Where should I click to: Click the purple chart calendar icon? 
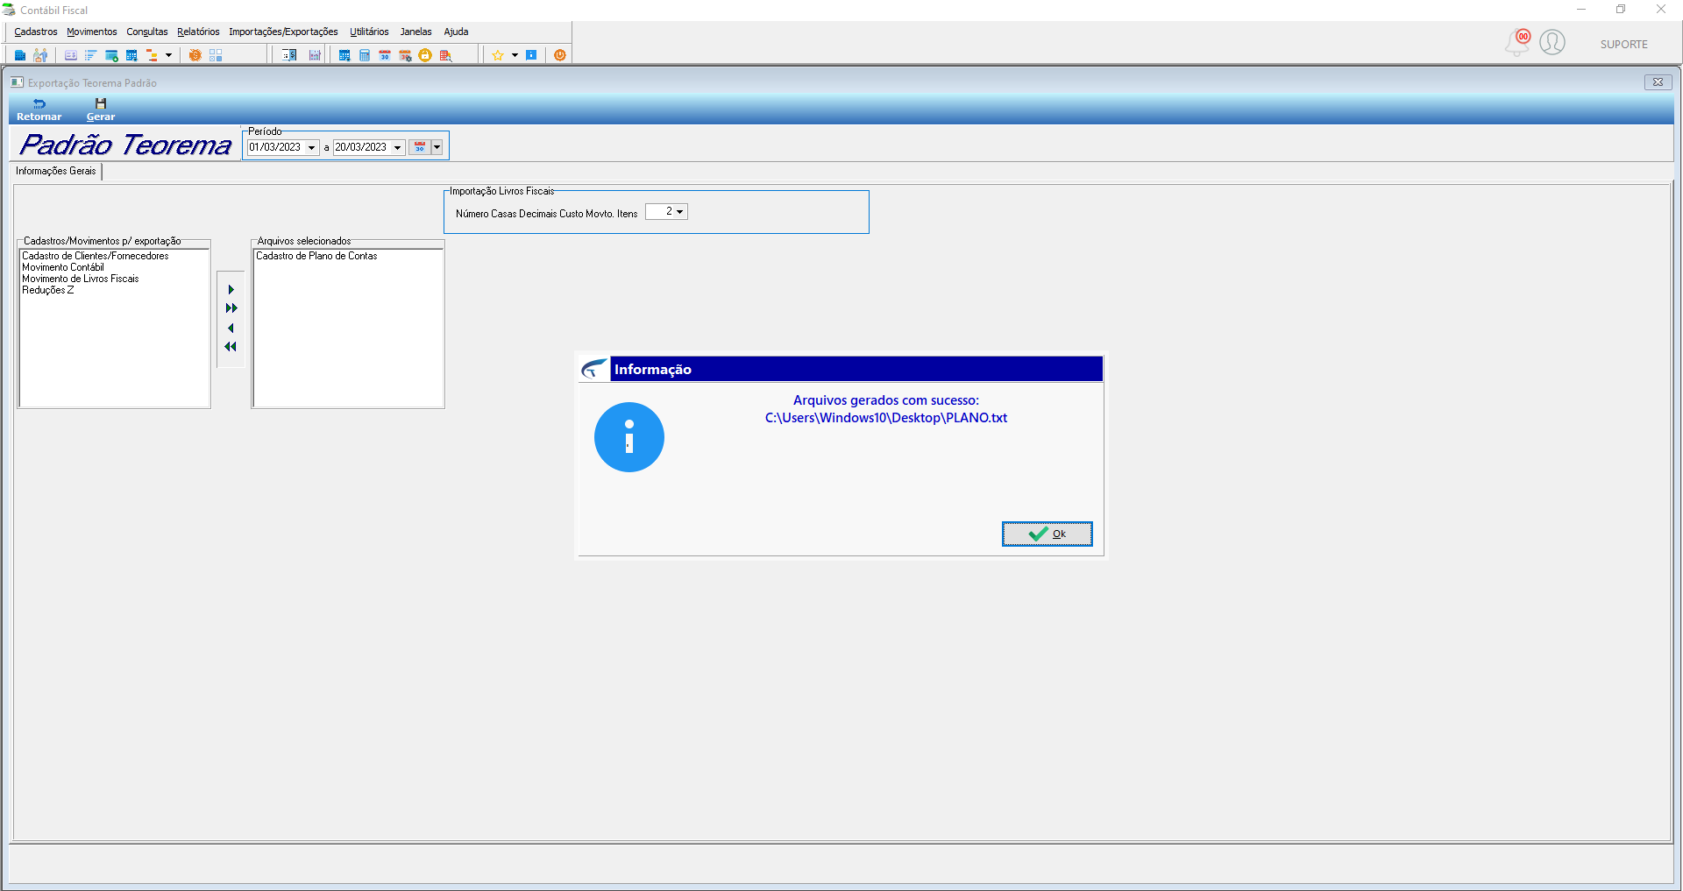point(315,55)
